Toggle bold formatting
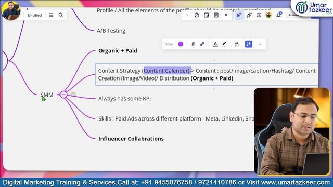Screen dimensions: 333x187 tap(193, 44)
